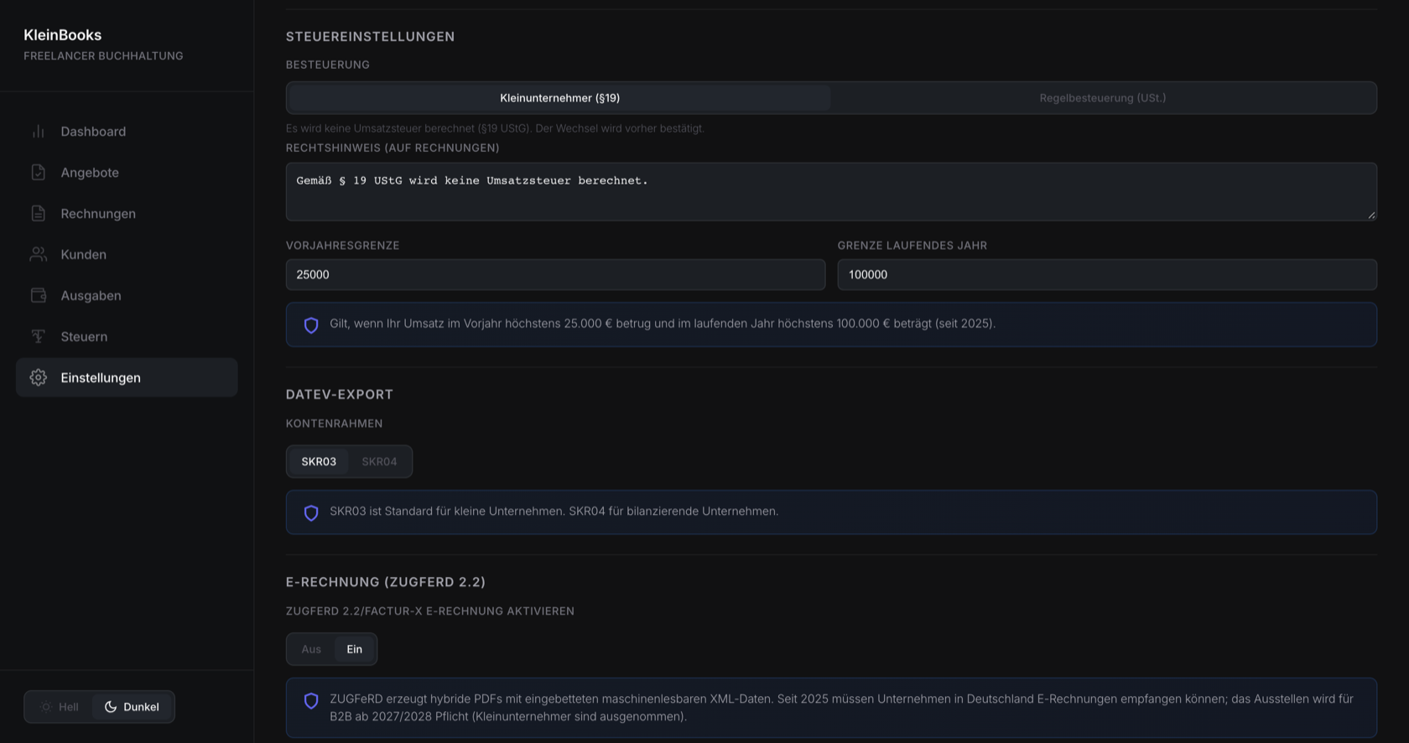The height and width of the screenshot is (743, 1409).
Task: Click the Angebote document icon
Action: (x=39, y=173)
